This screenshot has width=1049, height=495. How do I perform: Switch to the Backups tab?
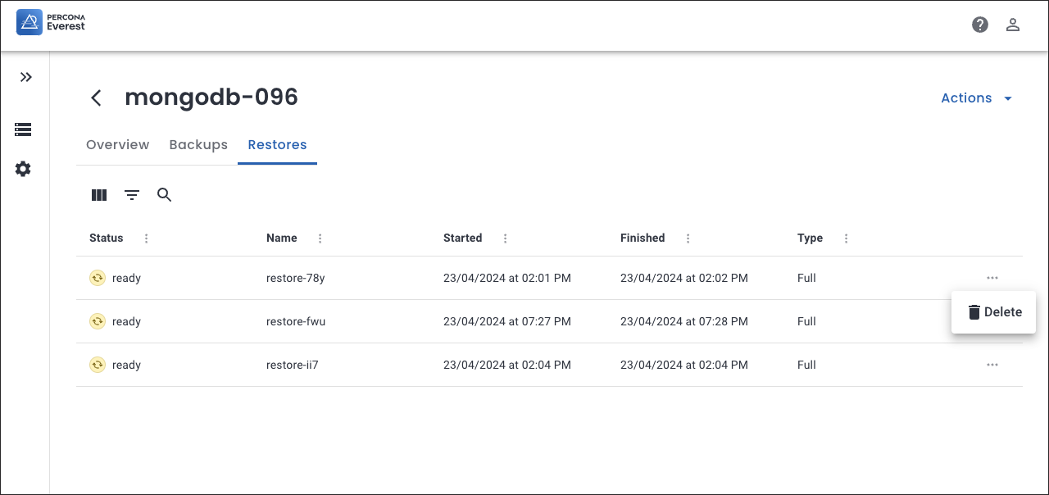pos(198,145)
